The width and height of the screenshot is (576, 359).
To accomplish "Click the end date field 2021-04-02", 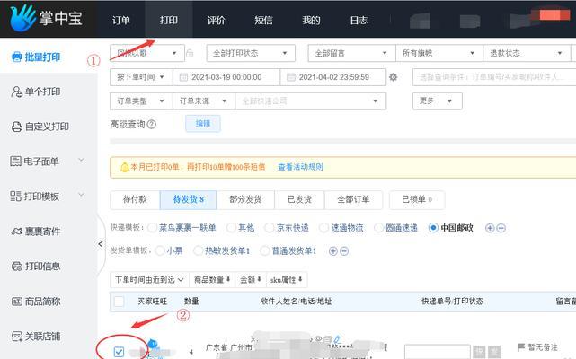I will click(x=332, y=77).
